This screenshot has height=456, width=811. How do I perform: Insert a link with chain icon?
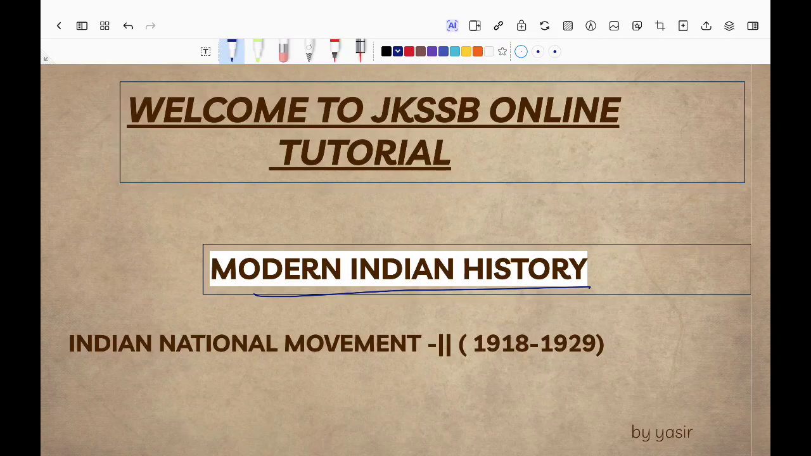(x=498, y=26)
